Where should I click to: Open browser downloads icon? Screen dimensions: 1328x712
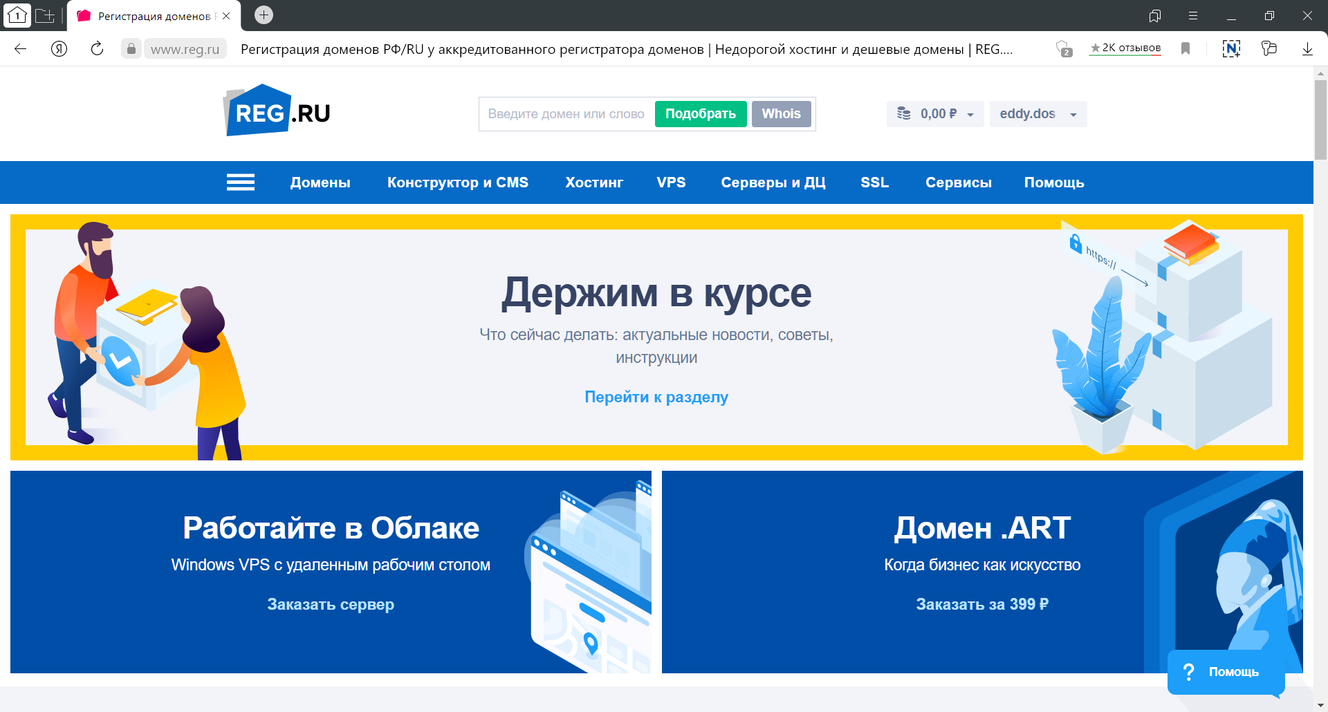point(1307,48)
